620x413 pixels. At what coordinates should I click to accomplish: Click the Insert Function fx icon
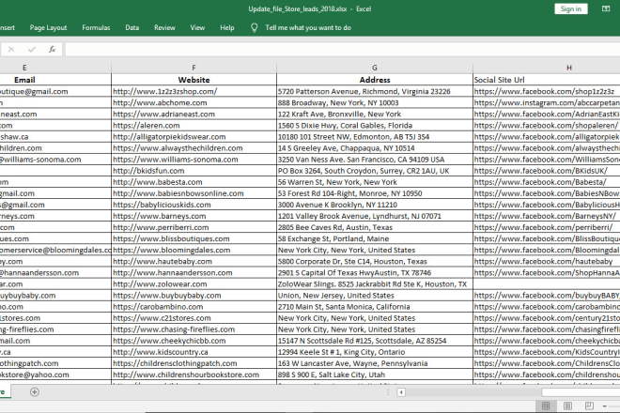click(x=52, y=50)
